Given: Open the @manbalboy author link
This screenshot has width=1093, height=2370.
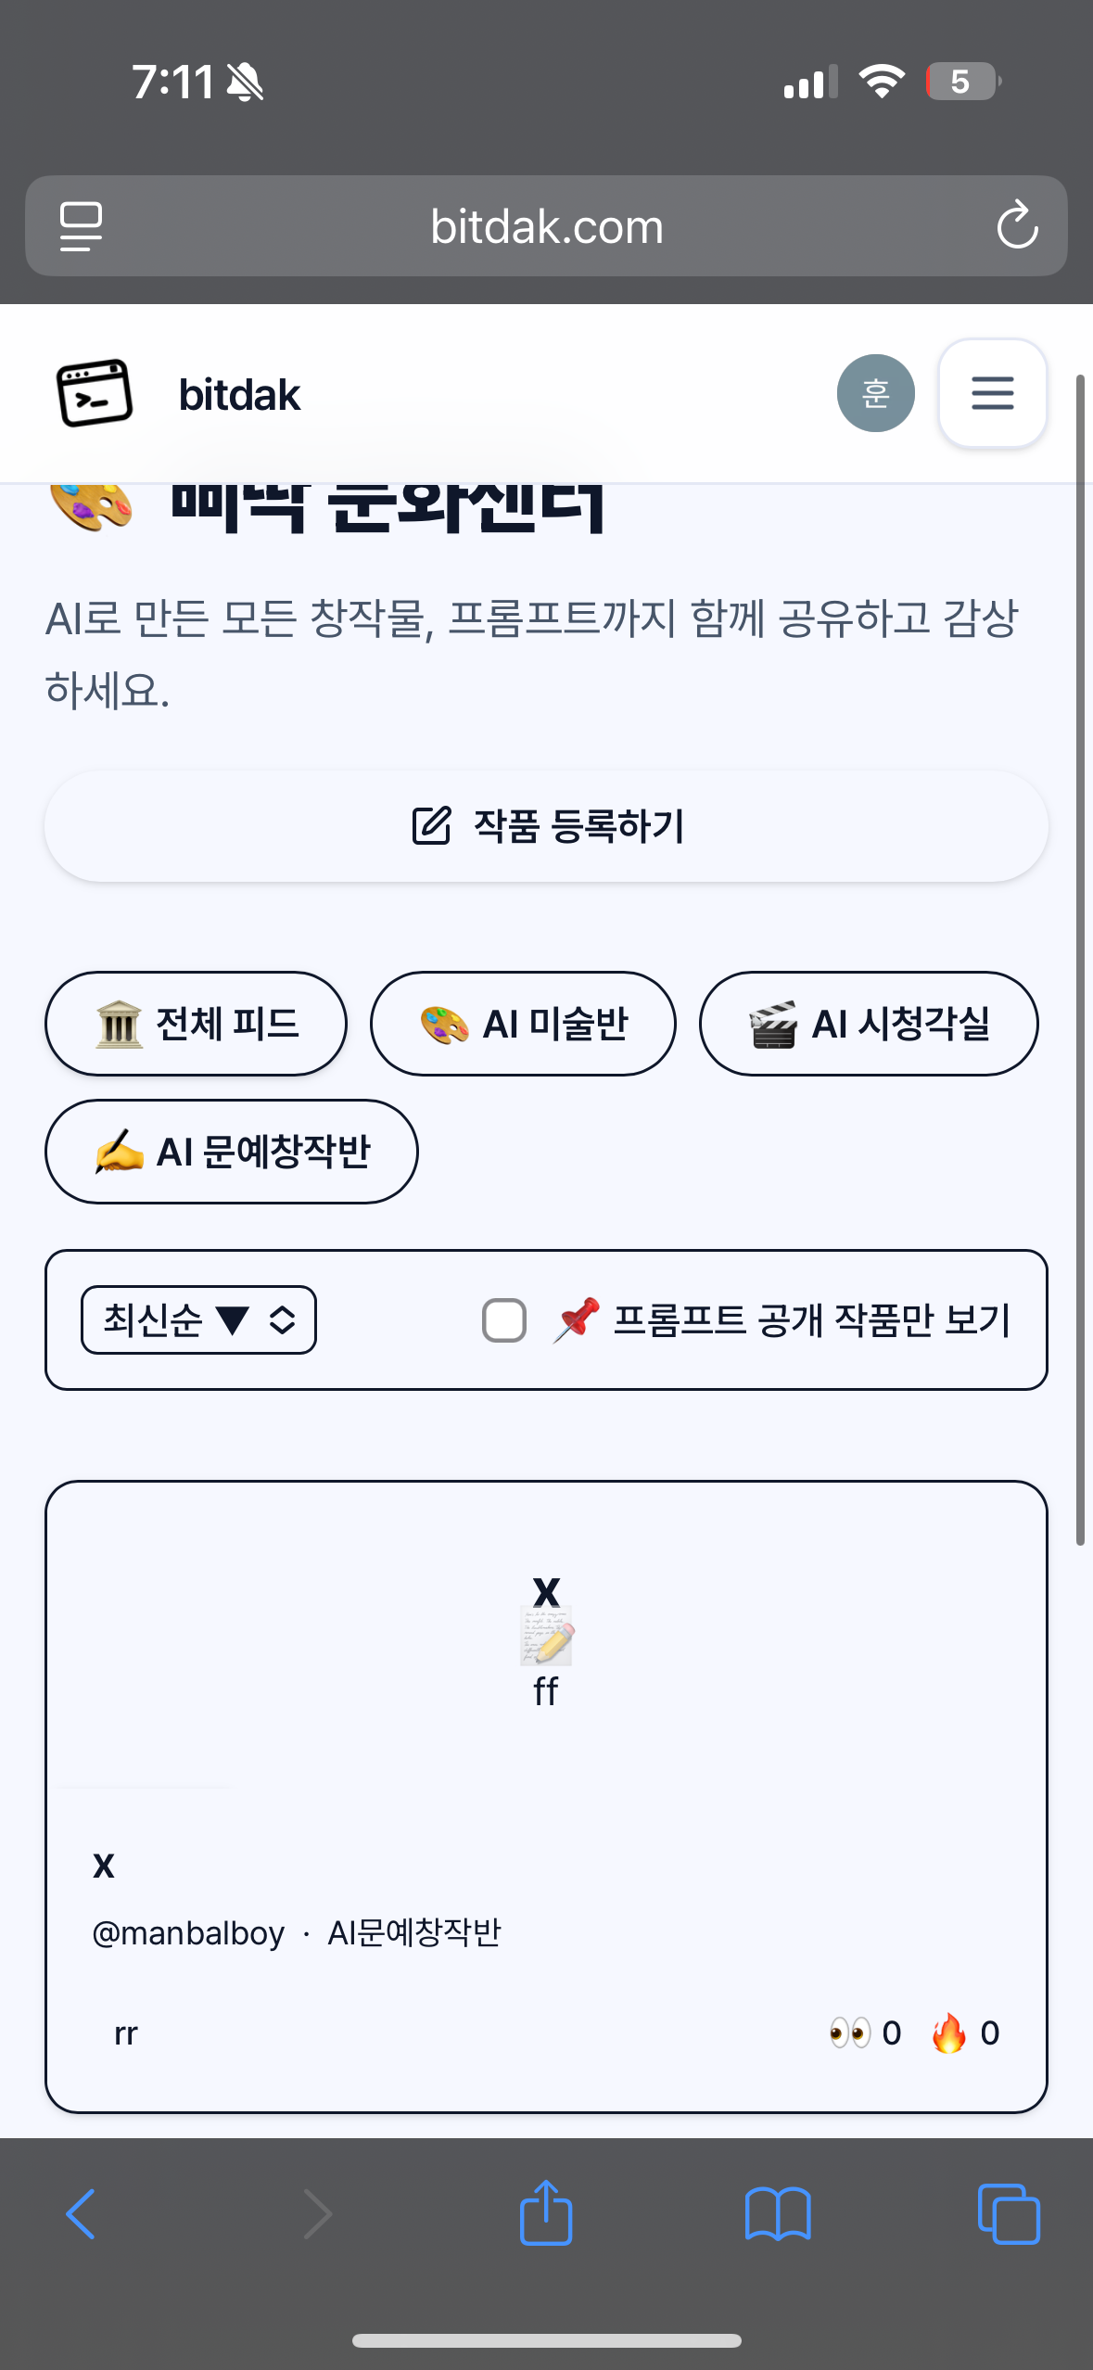Looking at the screenshot, I should [188, 1933].
